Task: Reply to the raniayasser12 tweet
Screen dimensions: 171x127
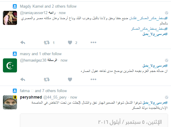Action: [x=23, y=43]
